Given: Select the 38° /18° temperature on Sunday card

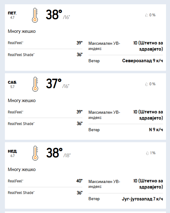Looking at the screenshot, I should click(x=59, y=153).
